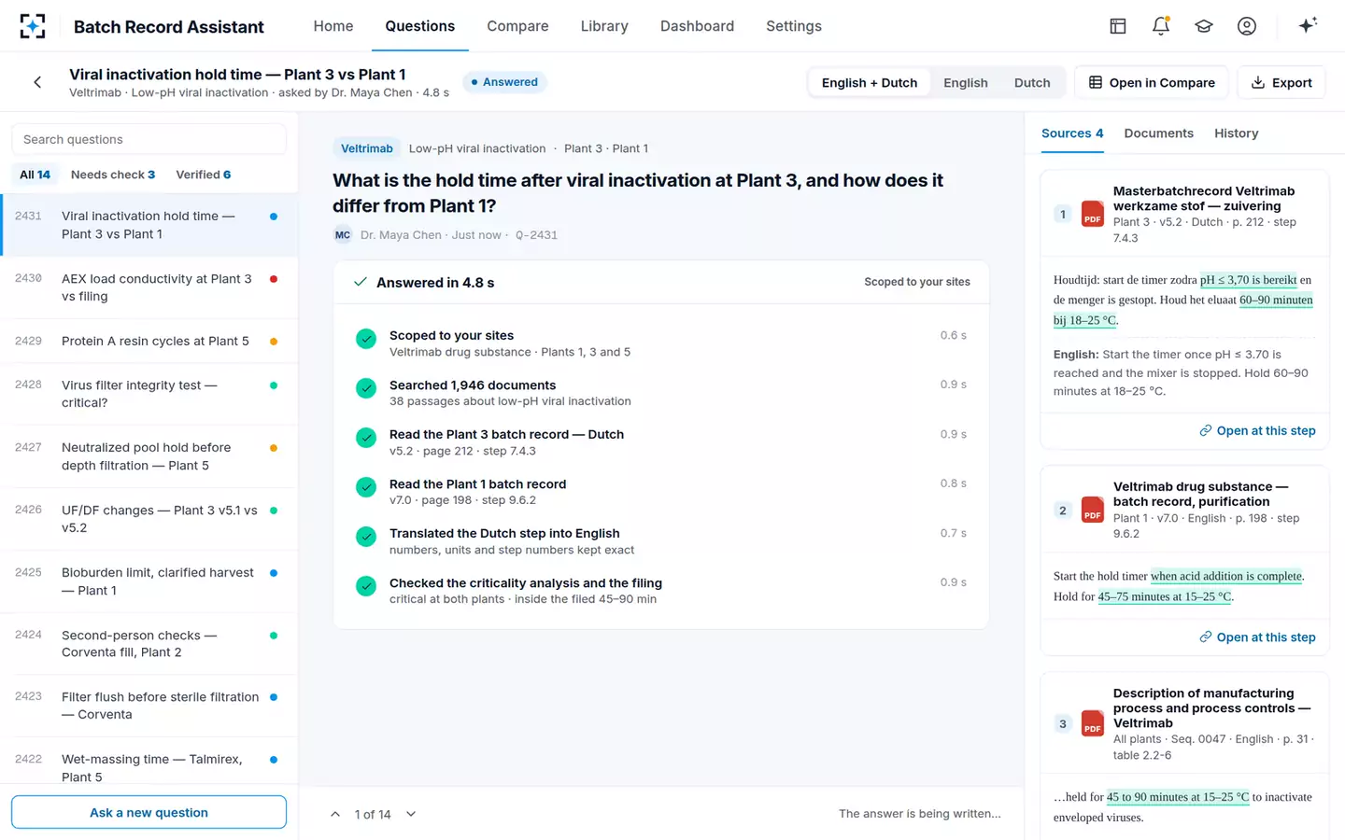Go back using the left arrow icon
The height and width of the screenshot is (840, 1345).
(37, 82)
